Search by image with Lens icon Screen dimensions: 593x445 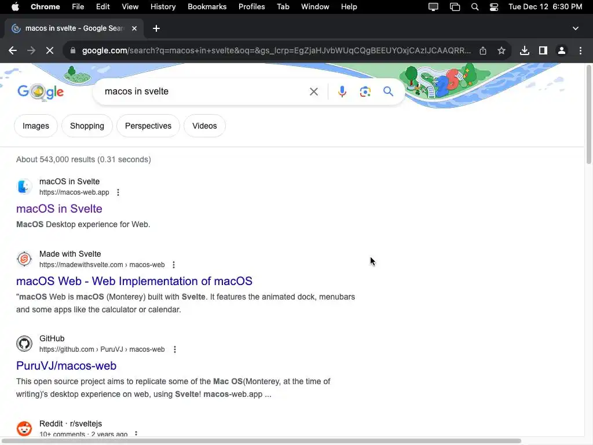(x=365, y=92)
